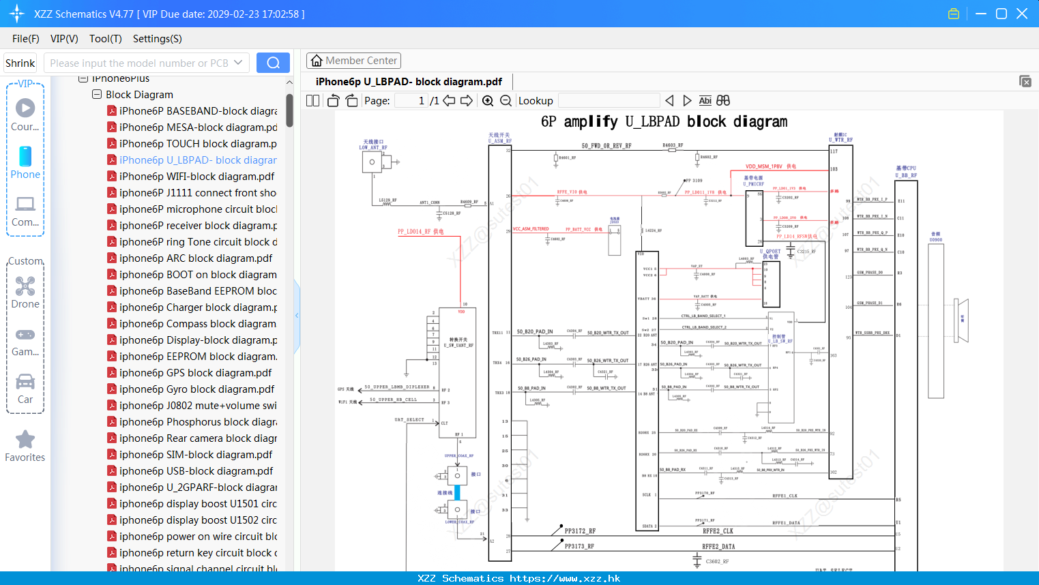Find previous lookup result triangle

(x=669, y=101)
